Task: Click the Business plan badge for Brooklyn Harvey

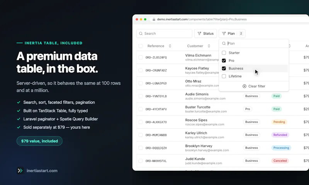Action: point(251,148)
